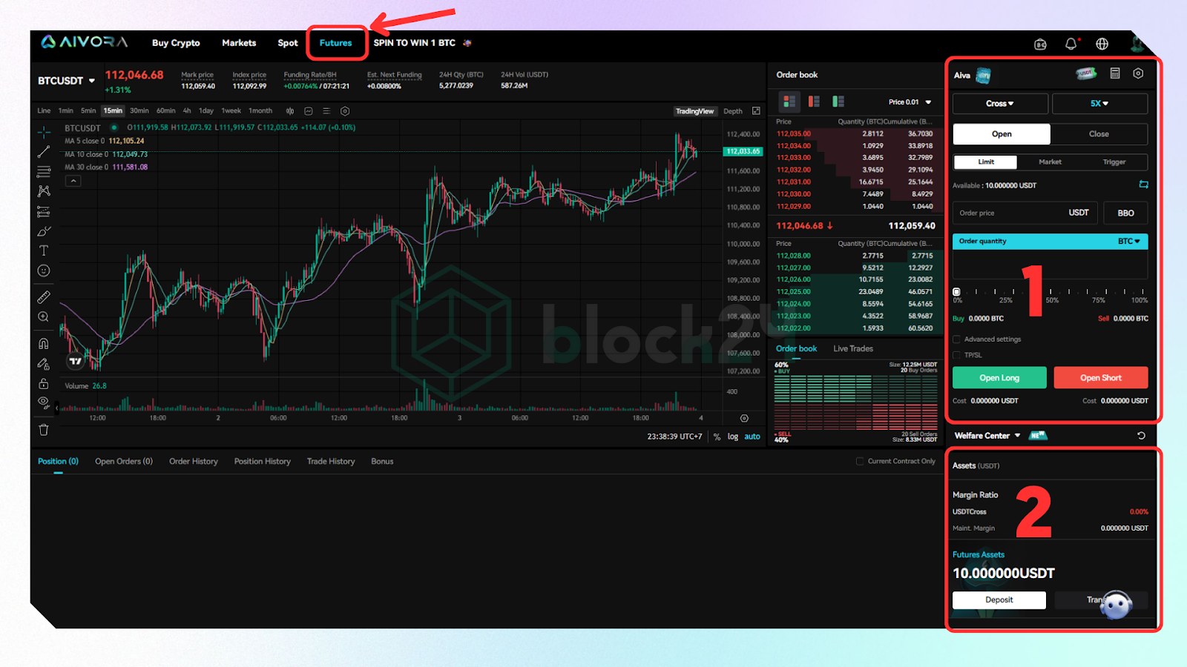Activate the zoom-in magnifier tool
This screenshot has height=667, width=1187.
click(44, 317)
